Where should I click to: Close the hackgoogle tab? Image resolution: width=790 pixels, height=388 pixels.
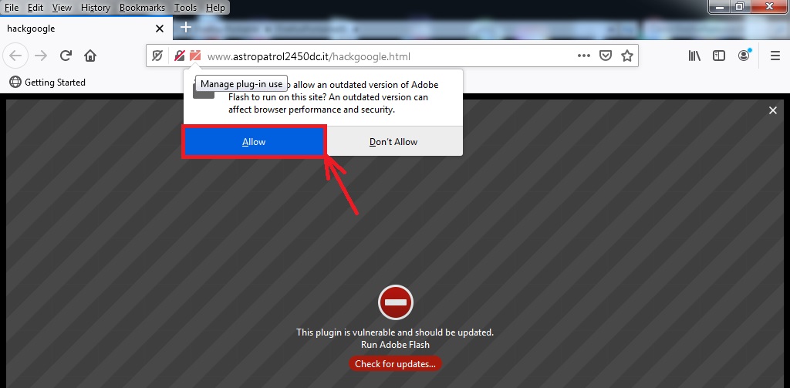(x=160, y=29)
